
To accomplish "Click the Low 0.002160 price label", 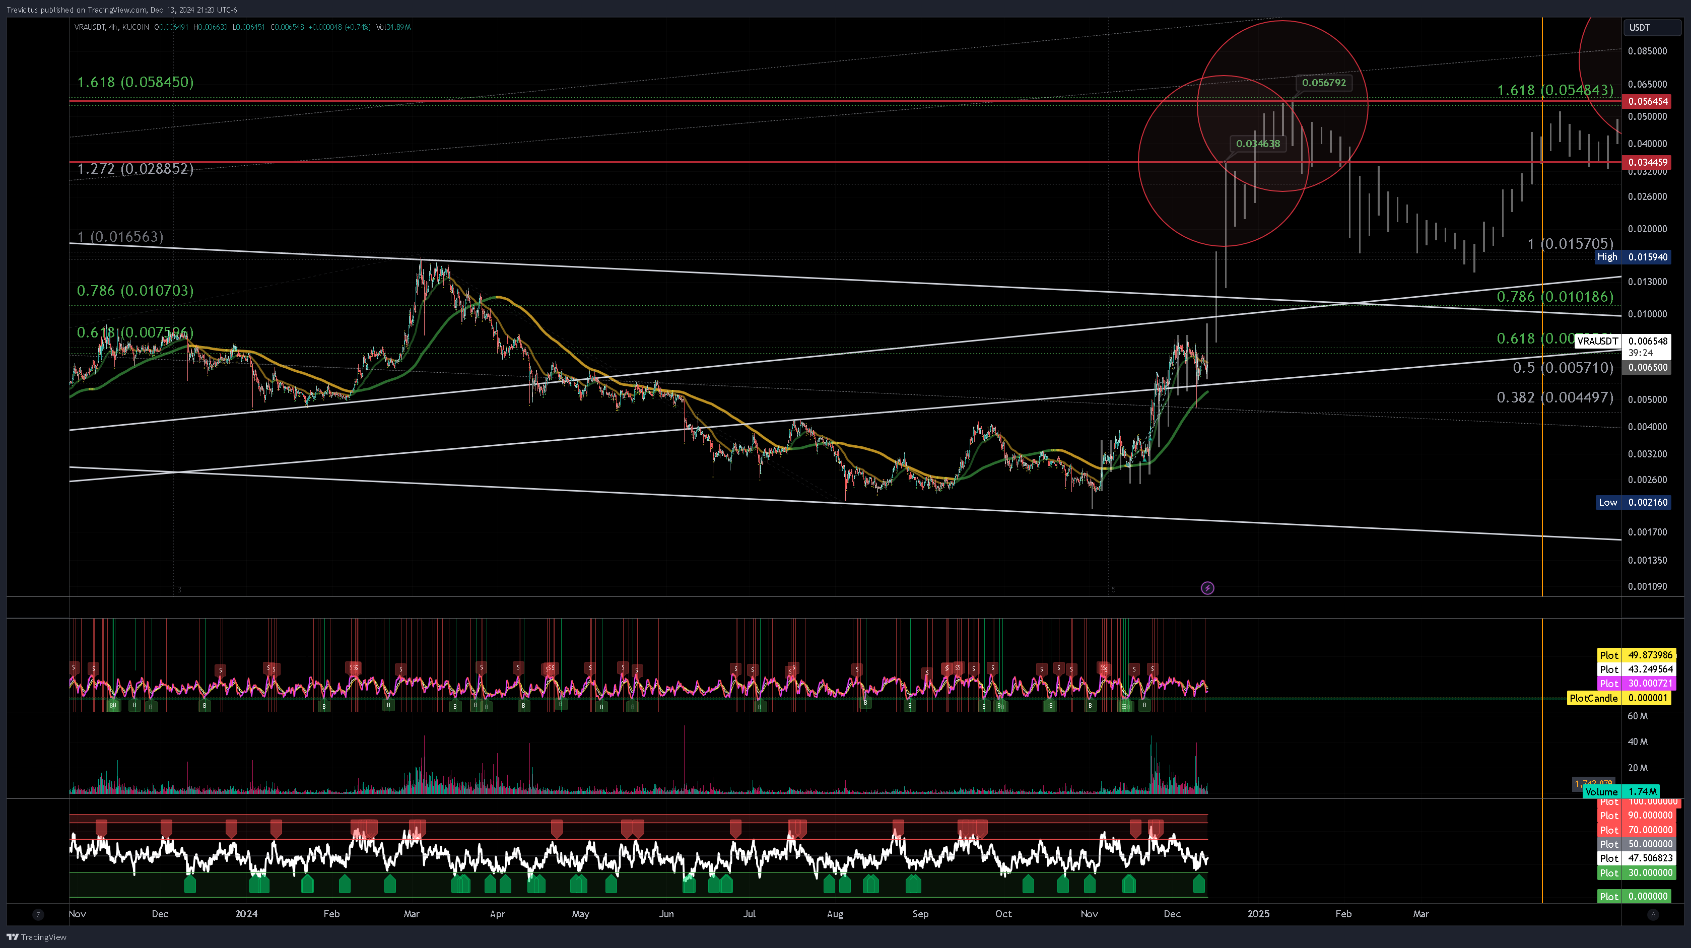I will (x=1633, y=502).
